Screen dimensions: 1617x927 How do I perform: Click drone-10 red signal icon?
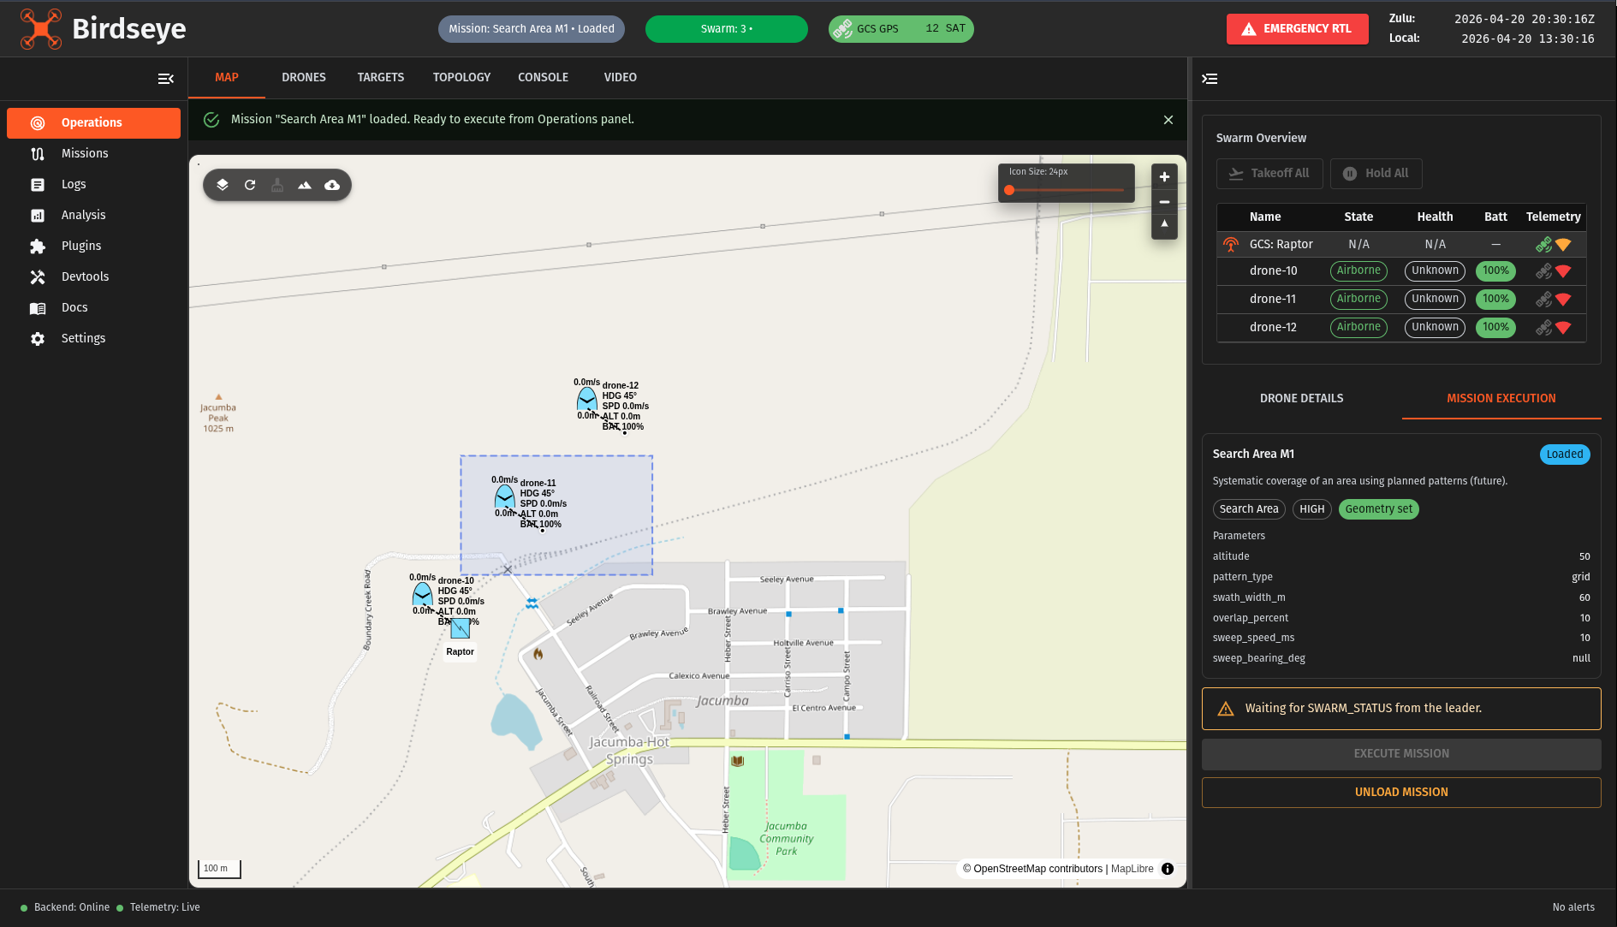1563,271
